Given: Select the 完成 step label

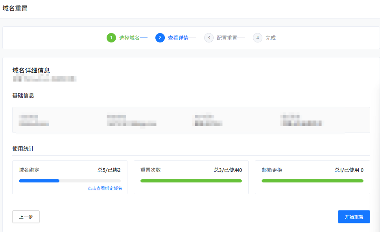Looking at the screenshot, I should tap(271, 38).
